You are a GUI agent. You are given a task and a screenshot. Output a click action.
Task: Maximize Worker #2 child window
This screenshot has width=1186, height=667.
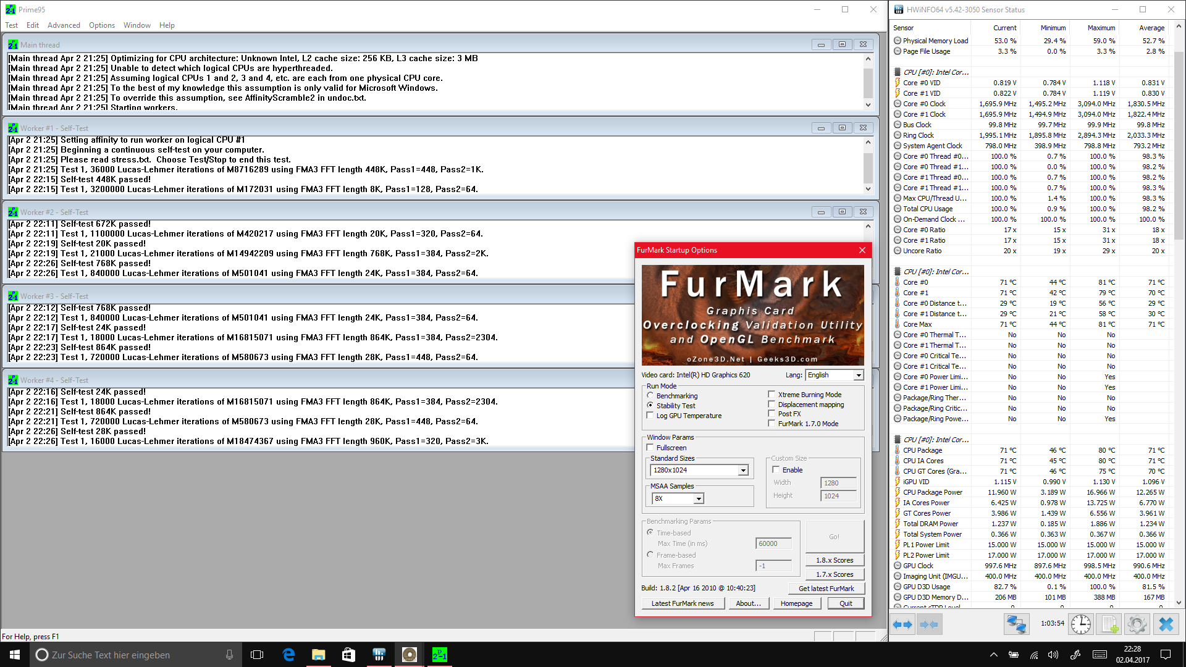[x=842, y=212]
